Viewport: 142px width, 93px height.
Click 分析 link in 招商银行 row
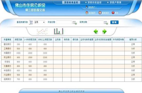pos(133,79)
